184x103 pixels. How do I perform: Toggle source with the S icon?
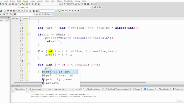pyautogui.click(x=34, y=11)
